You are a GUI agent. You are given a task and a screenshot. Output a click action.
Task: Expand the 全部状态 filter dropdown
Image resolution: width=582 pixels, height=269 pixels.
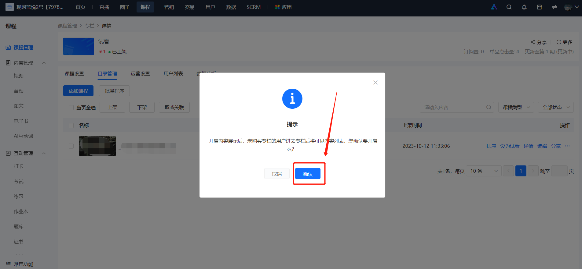click(556, 107)
